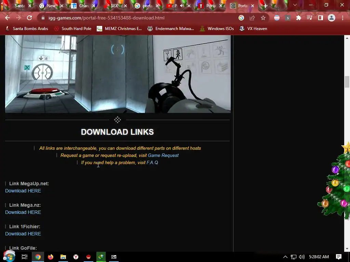Click the forward navigation arrow
Viewport: 350px width, 262px height.
point(18,18)
